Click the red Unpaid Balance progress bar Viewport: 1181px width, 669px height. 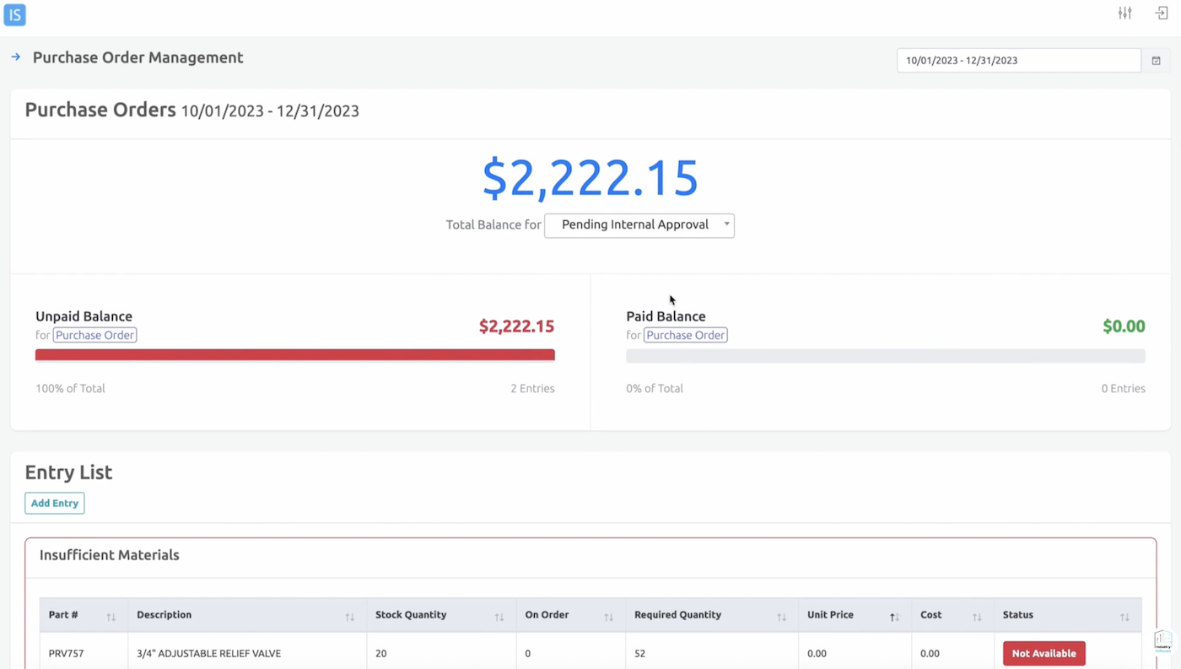pos(294,354)
